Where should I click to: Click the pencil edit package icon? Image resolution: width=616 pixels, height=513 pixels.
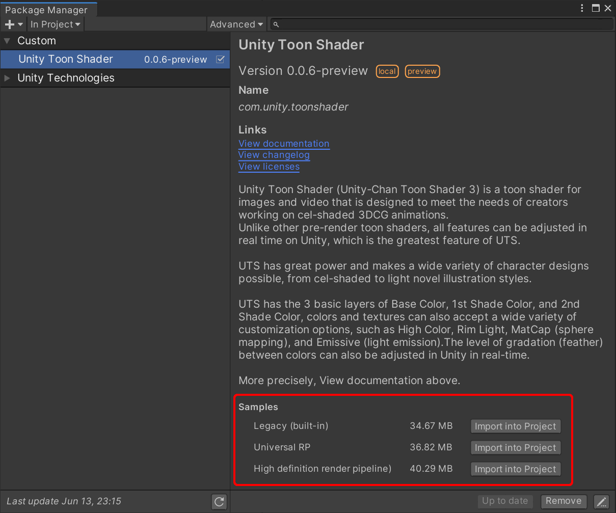pyautogui.click(x=601, y=502)
